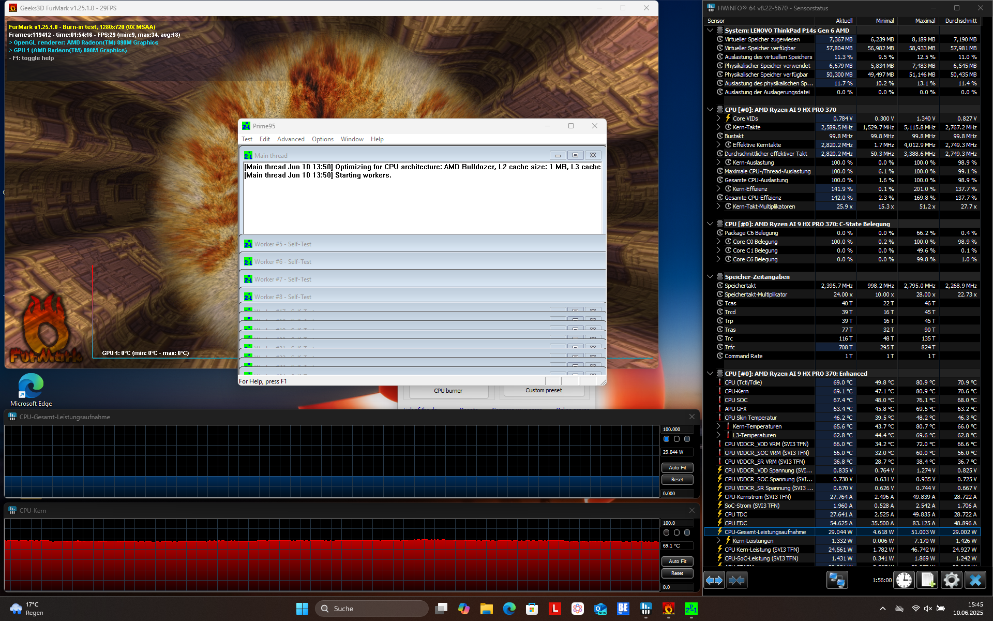
Task: Click 0.0 minimum field in CPU-Kern graph
Action: [678, 587]
